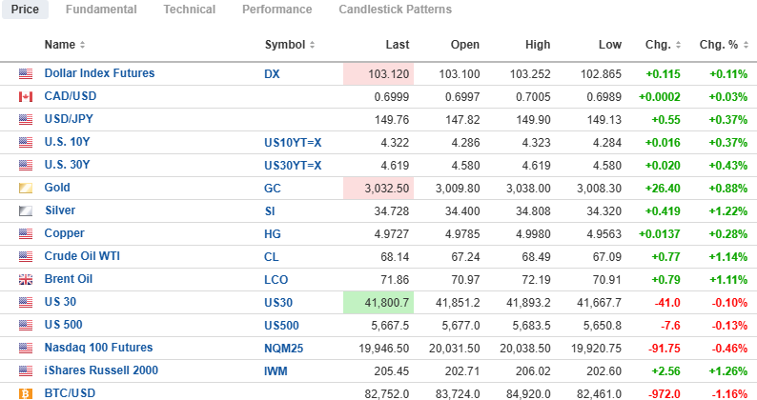Switch to the Fundamental tab

click(x=101, y=10)
